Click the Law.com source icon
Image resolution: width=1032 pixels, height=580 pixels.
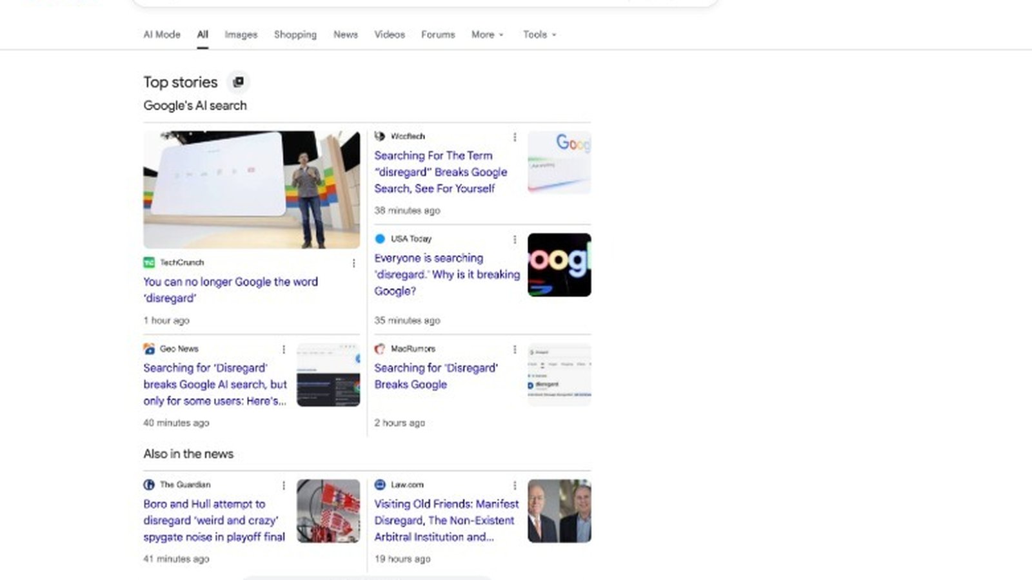pos(380,485)
